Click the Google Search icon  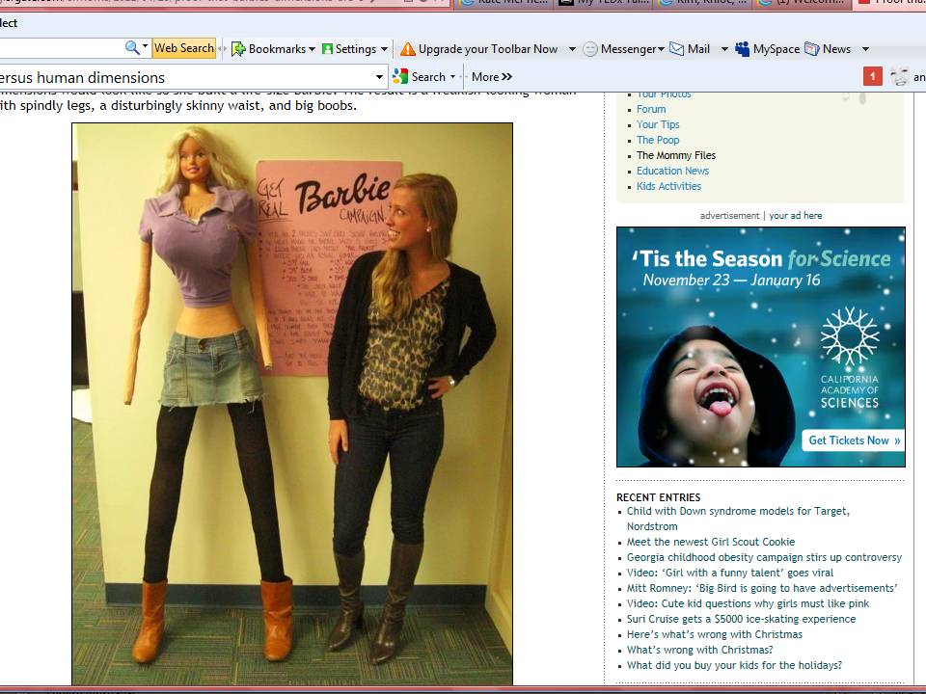(x=400, y=77)
